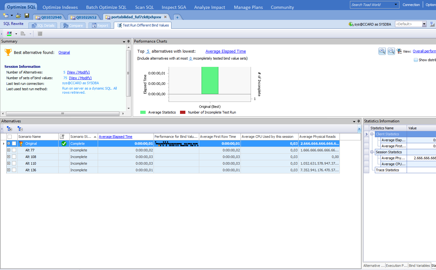Open the Search Toad World dropdown arrow
Screen dimensions: 436x270
click(396, 5)
